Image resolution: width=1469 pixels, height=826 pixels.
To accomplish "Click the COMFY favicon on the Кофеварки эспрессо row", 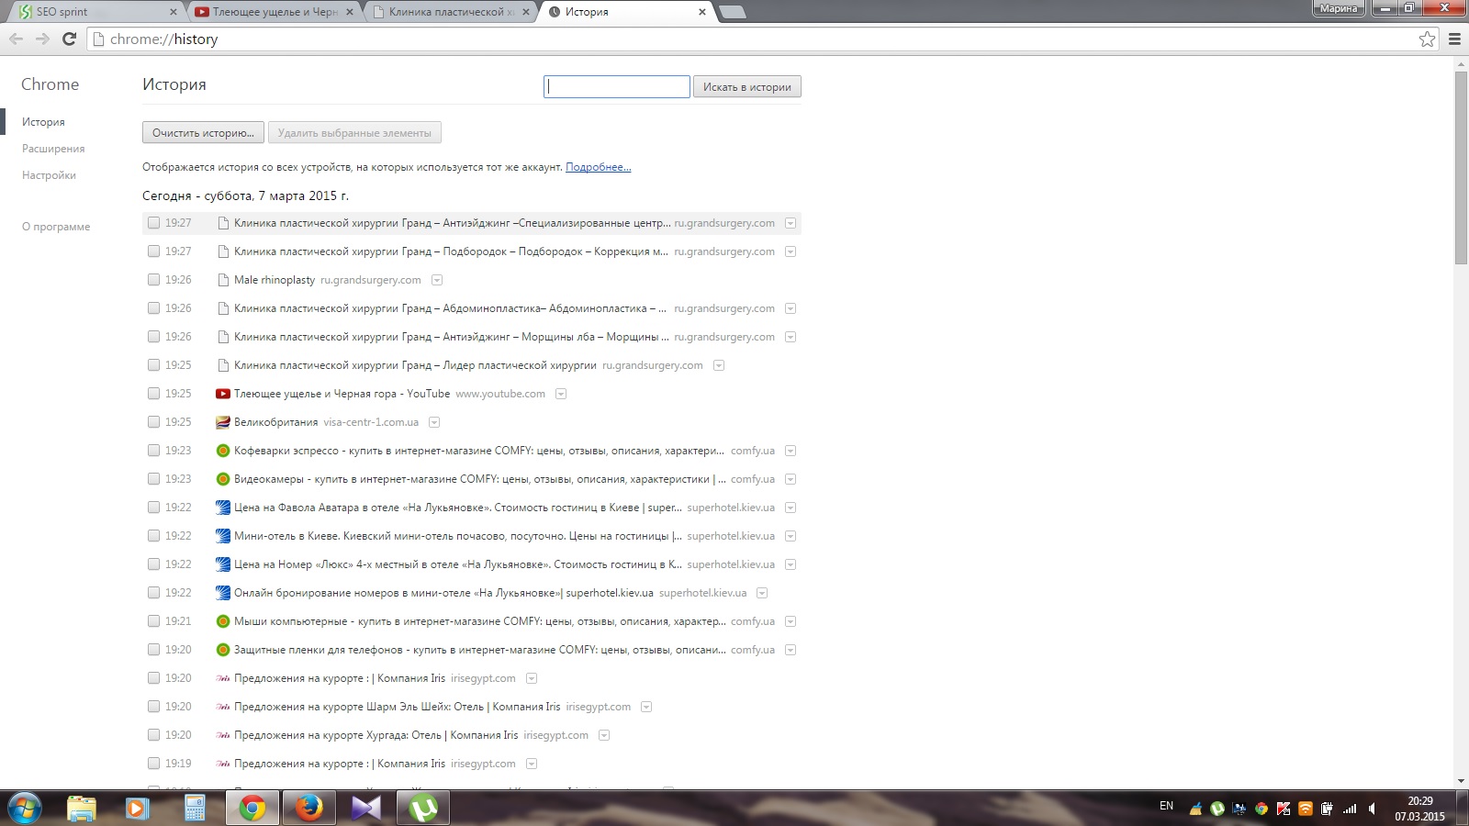I will 222,451.
